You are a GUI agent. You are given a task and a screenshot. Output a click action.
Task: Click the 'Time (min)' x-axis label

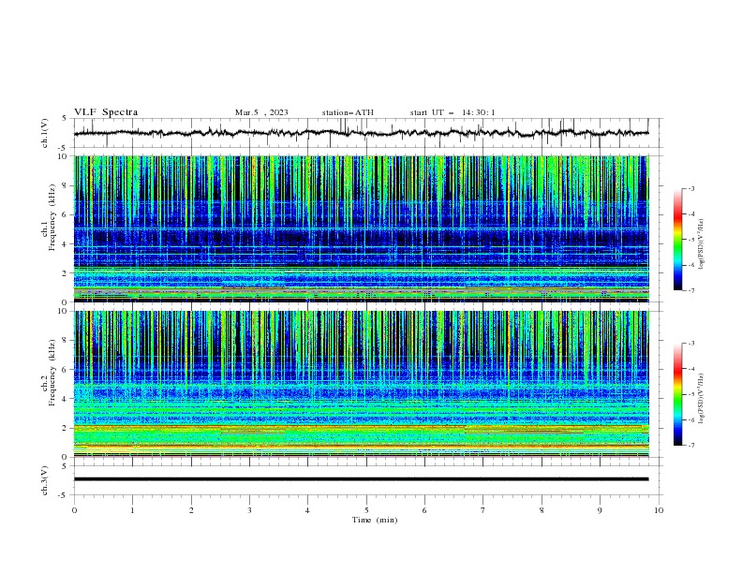click(x=375, y=520)
